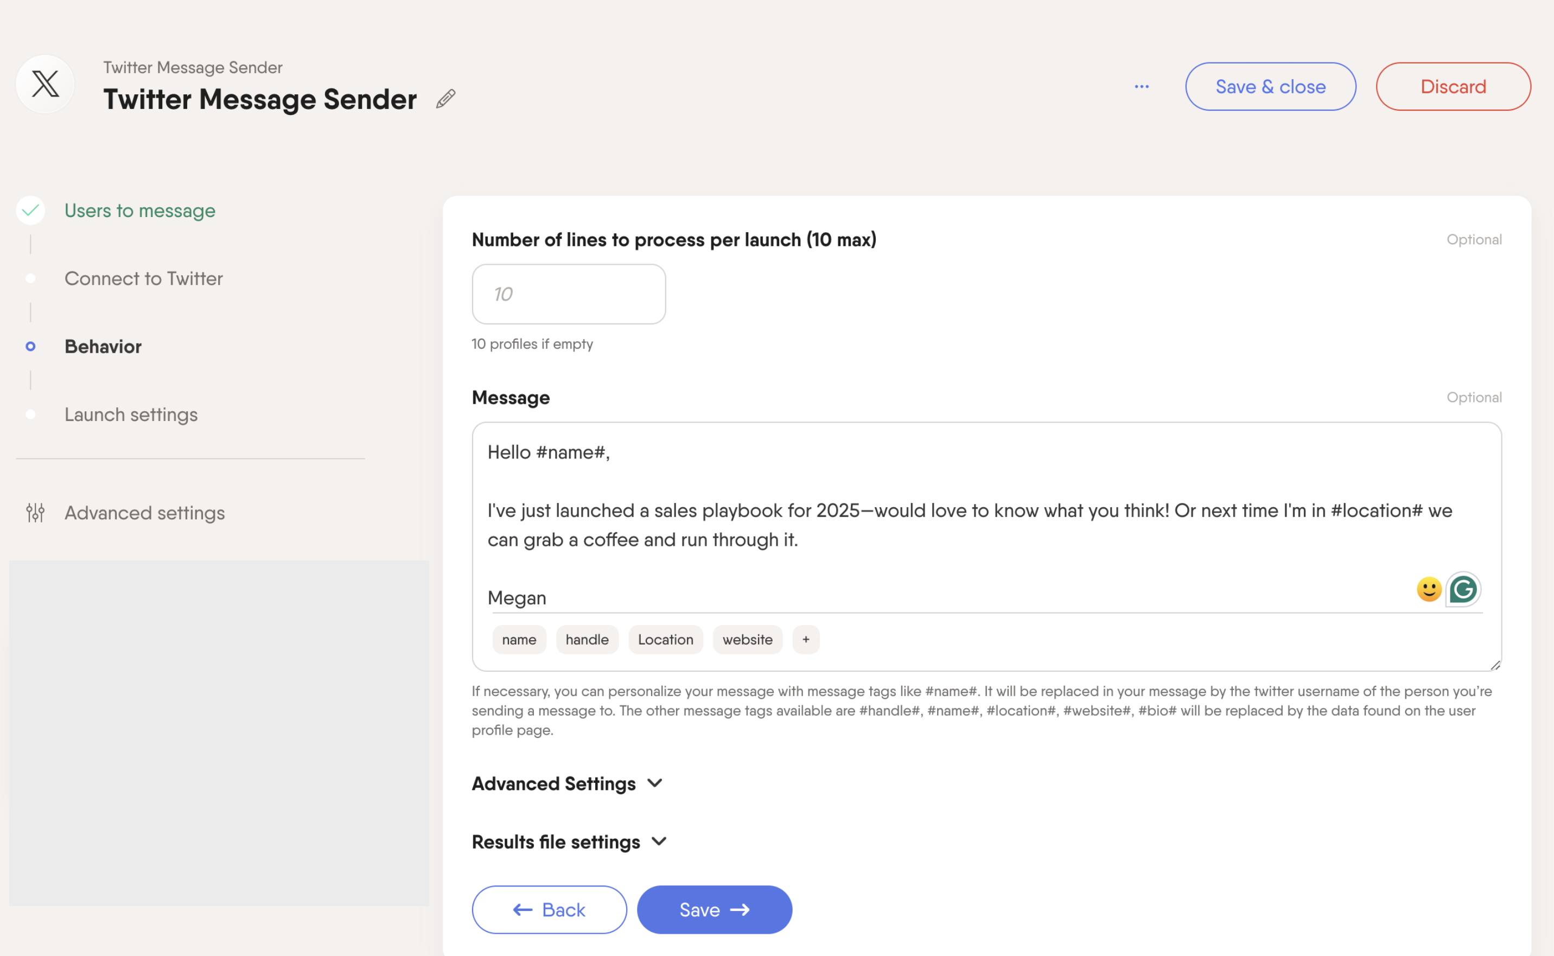Open the three-dots more options menu
Screen dimensions: 1554x956
(1141, 87)
